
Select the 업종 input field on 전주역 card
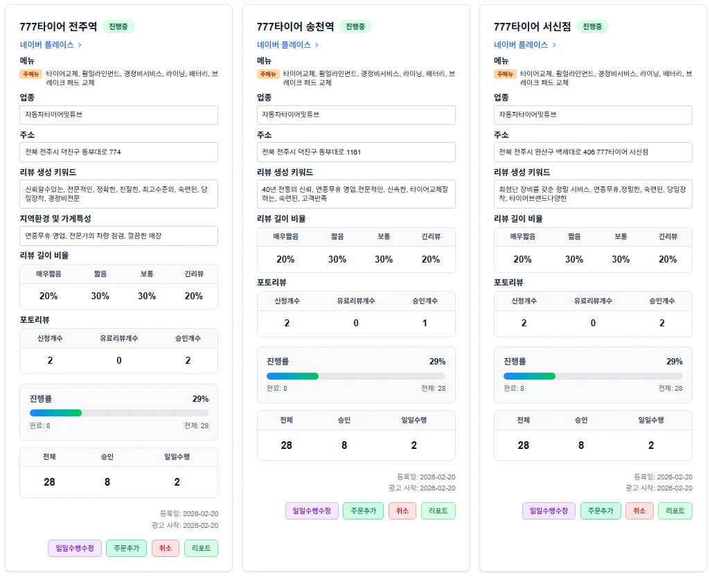[118, 114]
